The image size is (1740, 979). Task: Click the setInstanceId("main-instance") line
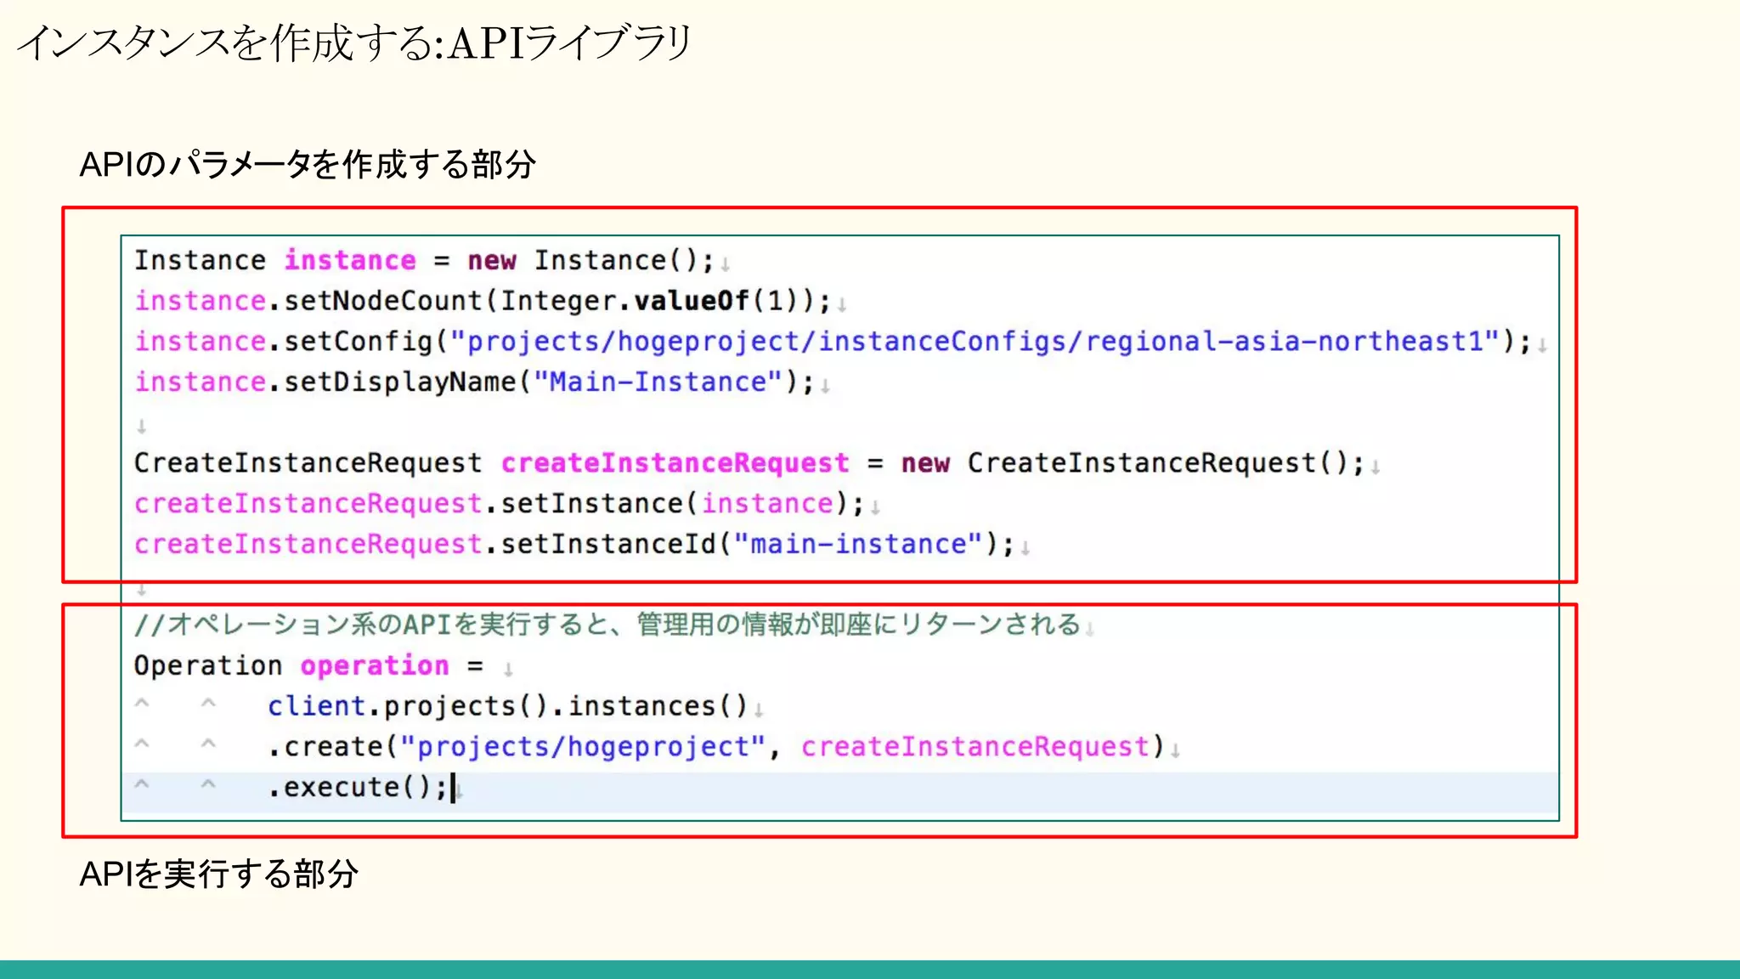pos(574,544)
